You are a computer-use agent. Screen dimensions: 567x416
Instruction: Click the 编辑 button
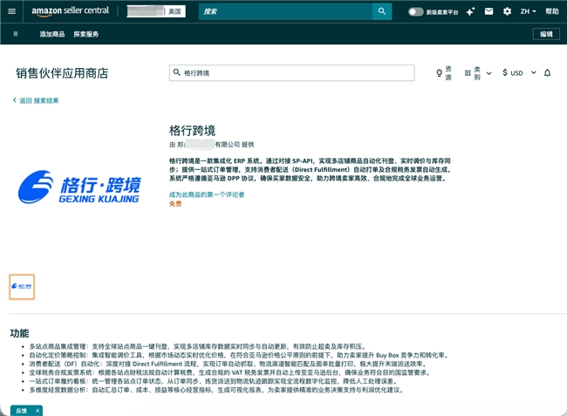[x=545, y=34]
